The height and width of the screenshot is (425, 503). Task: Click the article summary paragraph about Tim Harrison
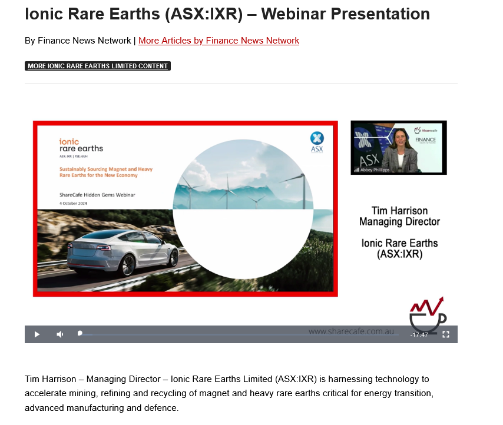pos(229,393)
